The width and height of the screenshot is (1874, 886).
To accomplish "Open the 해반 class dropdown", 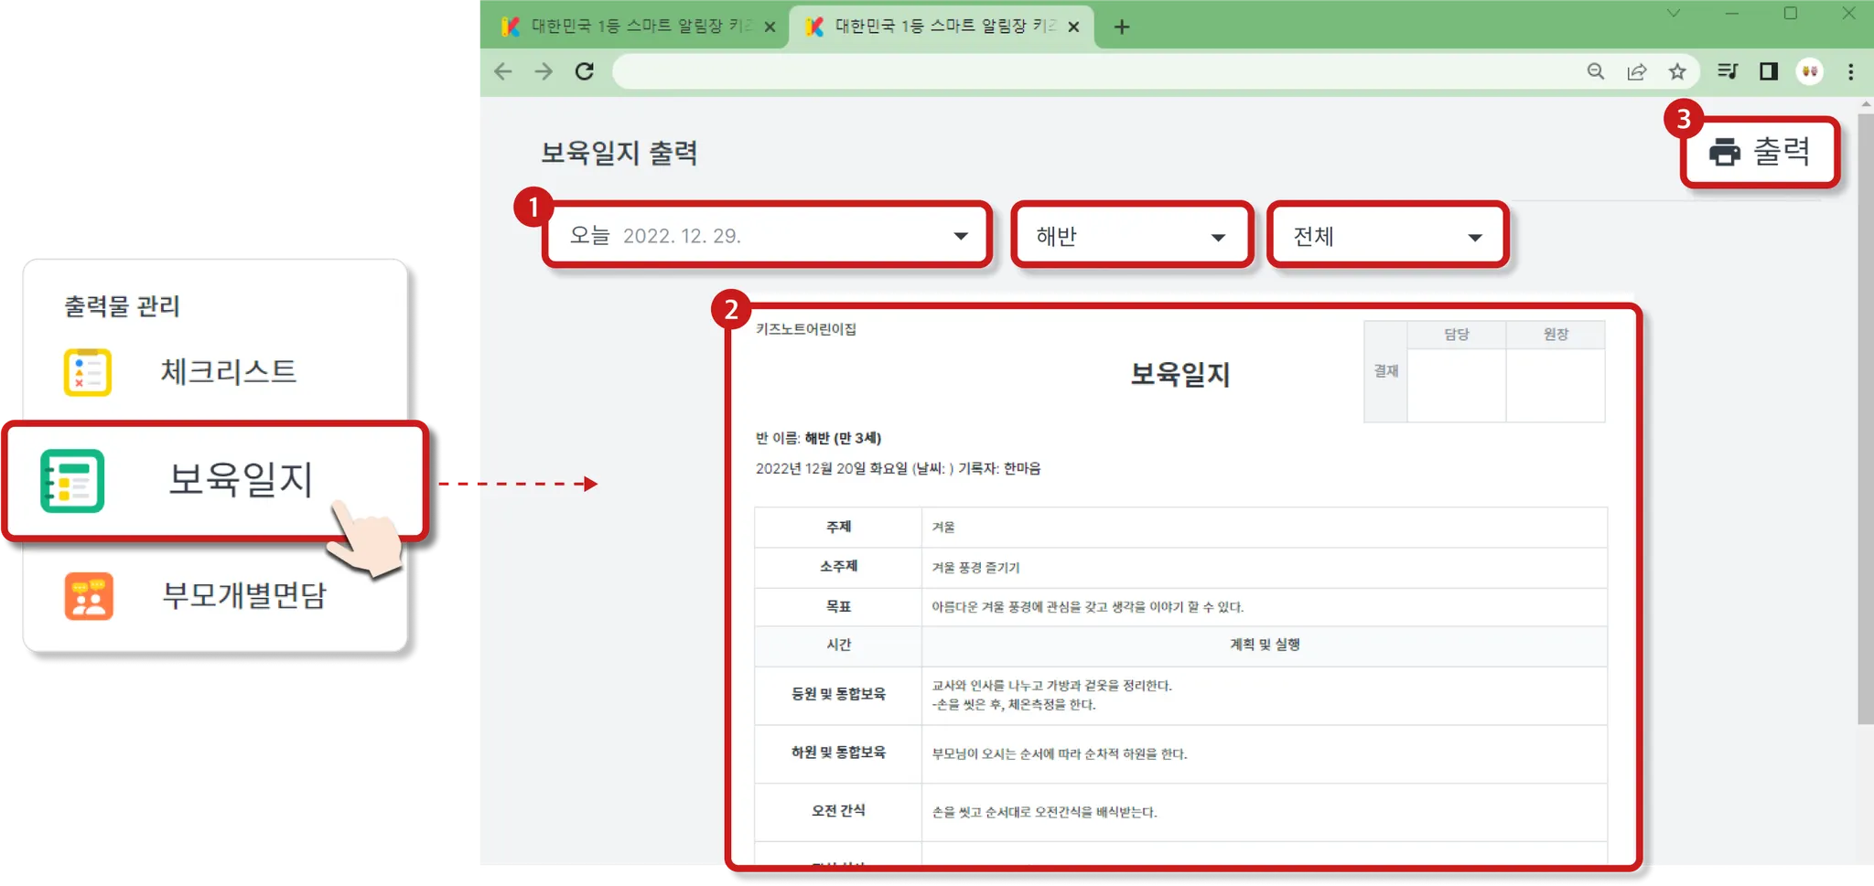I will (1132, 236).
